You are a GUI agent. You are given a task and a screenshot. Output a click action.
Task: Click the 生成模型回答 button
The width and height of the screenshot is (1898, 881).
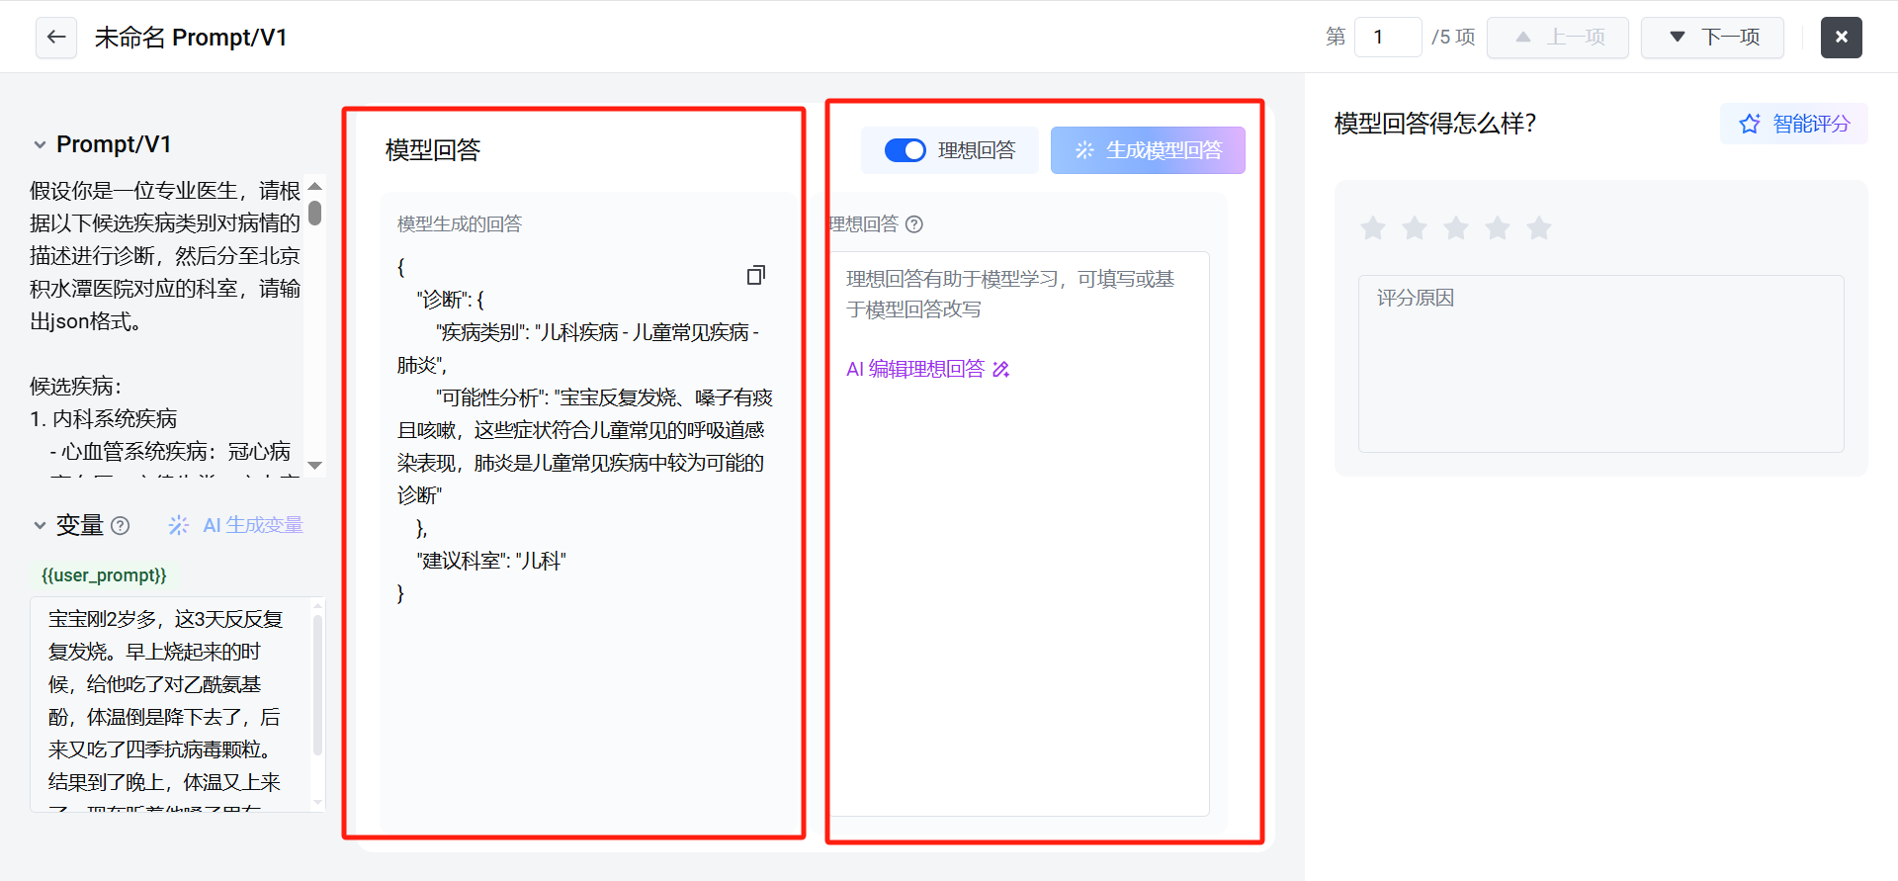(x=1148, y=150)
